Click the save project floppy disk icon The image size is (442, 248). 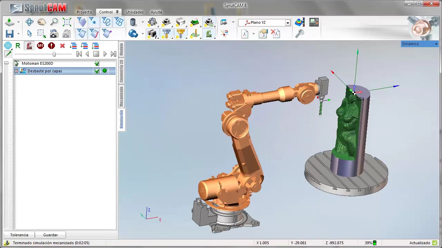click(10, 34)
